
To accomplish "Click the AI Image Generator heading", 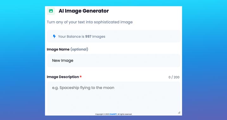I will [84, 11].
